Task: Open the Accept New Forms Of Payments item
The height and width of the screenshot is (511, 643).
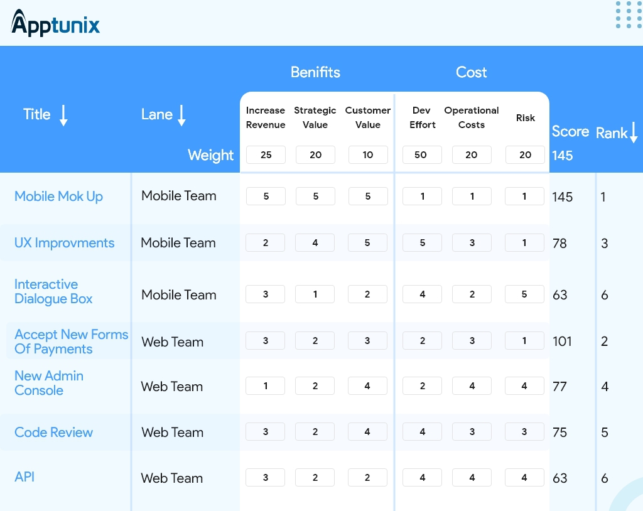Action: click(x=70, y=342)
